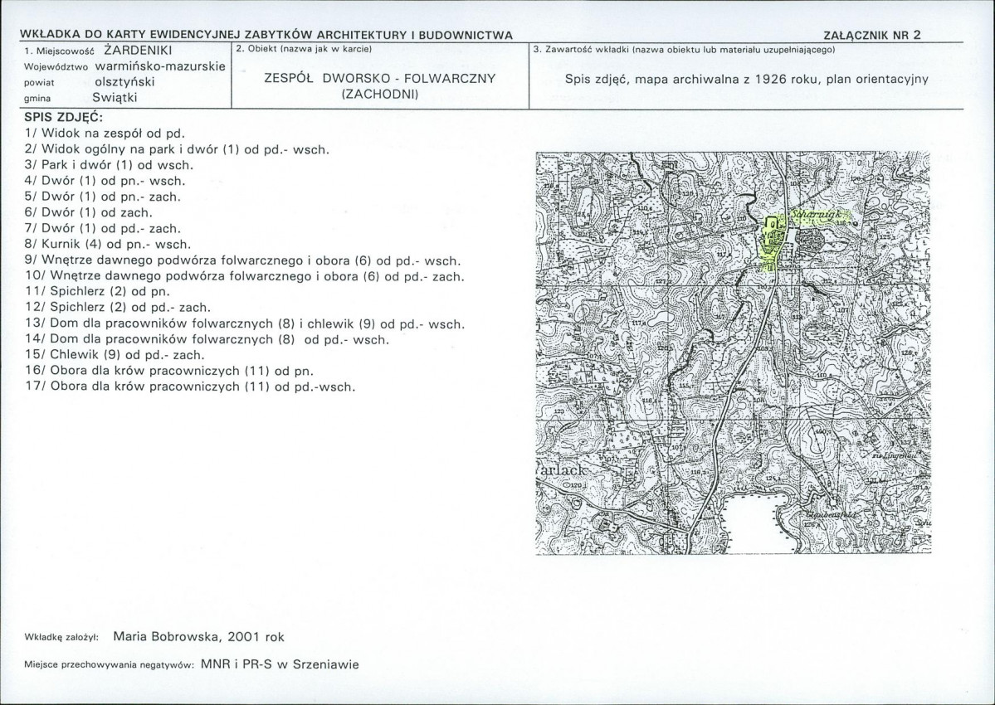Screen dimensions: 995x705
Task: Select line '10/ Wnętrze dawnego podwórza' od pd.- zach.
Action: click(x=245, y=276)
